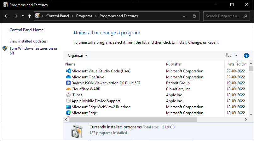Sort list by Installed On column
Image resolution: width=254 pixels, height=141 pixels.
click(x=236, y=64)
